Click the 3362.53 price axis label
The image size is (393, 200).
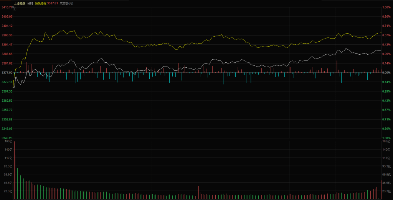coord(7,101)
